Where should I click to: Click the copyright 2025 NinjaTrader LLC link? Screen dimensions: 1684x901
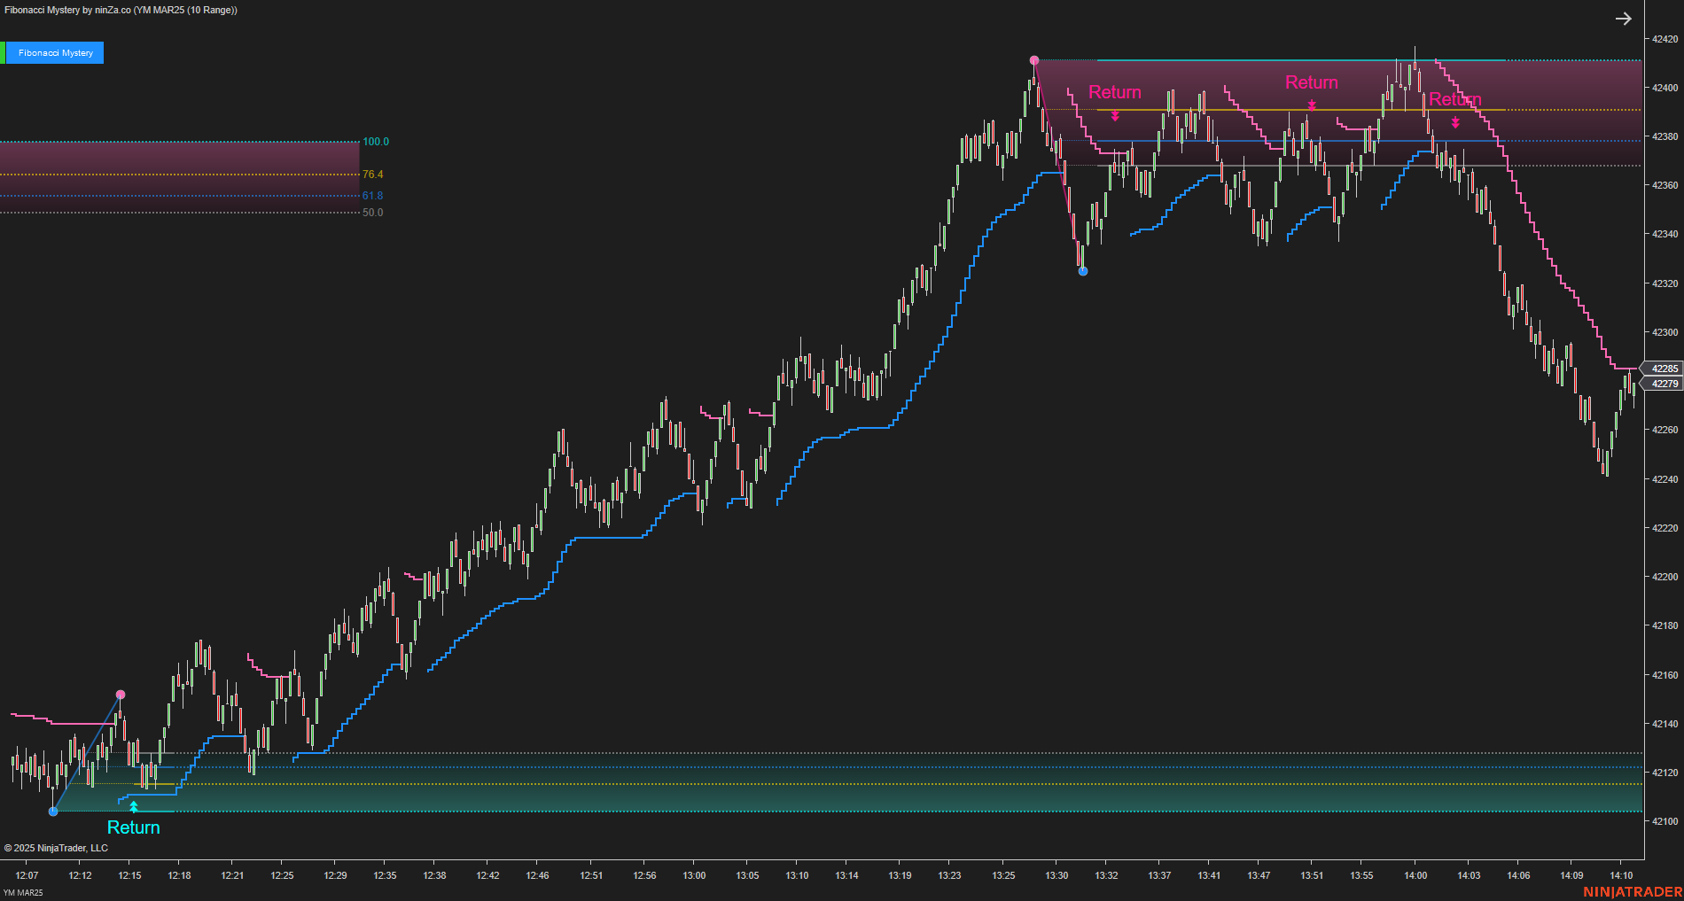click(x=56, y=848)
